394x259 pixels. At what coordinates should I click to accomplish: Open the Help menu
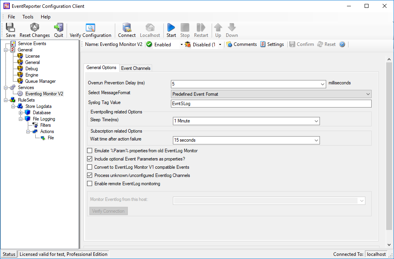pyautogui.click(x=45, y=17)
